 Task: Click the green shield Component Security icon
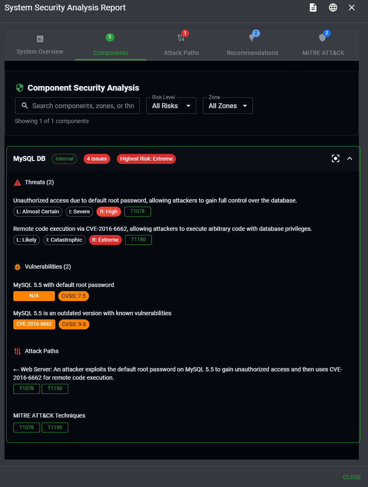coord(20,88)
